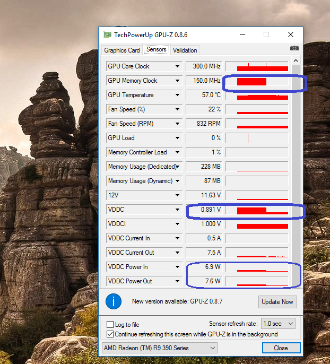Click the camera screenshot icon

[294, 48]
